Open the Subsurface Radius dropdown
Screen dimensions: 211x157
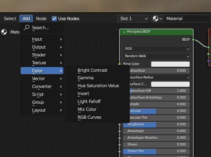coord(160,77)
